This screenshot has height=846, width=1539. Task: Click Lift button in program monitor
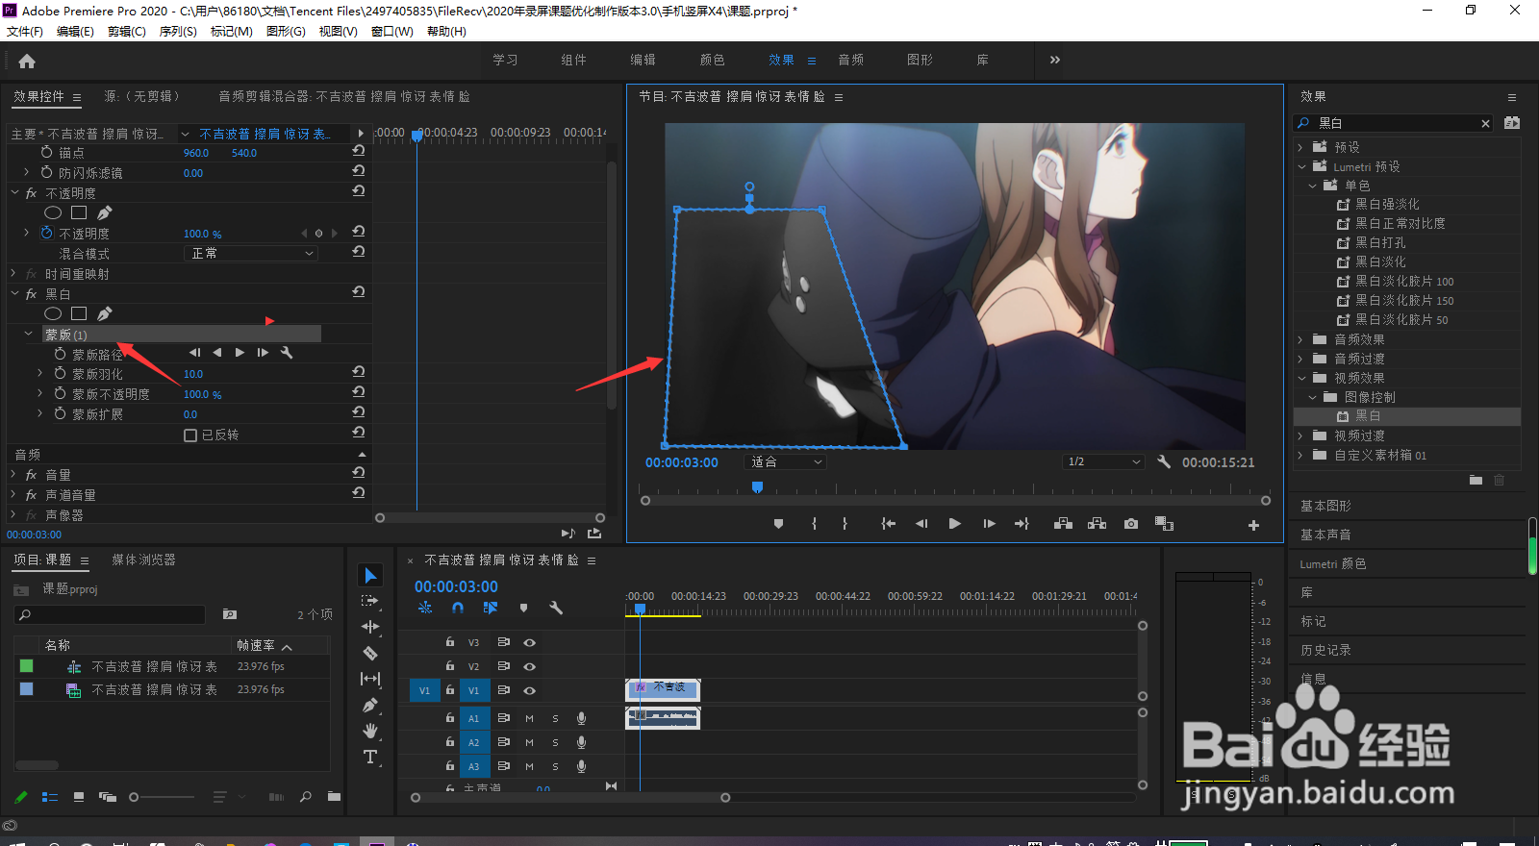(1063, 524)
